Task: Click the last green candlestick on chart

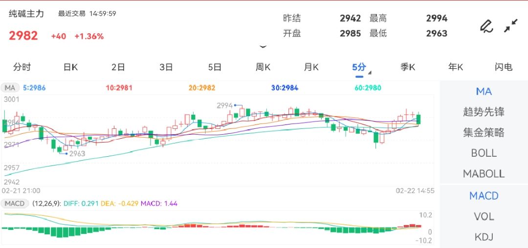Action: (x=418, y=119)
